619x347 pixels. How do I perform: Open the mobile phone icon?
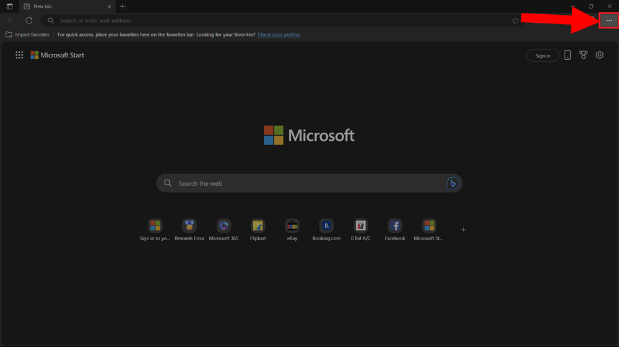coord(567,55)
